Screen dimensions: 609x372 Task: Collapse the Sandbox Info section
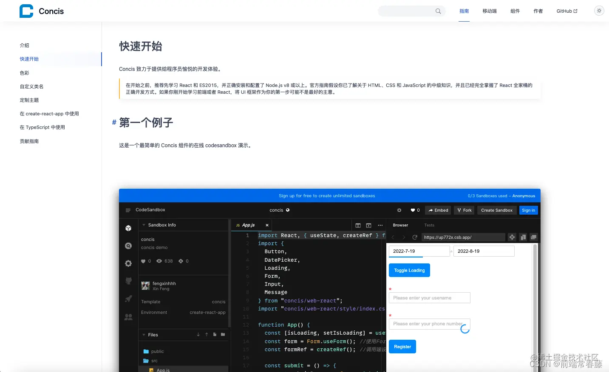[144, 225]
